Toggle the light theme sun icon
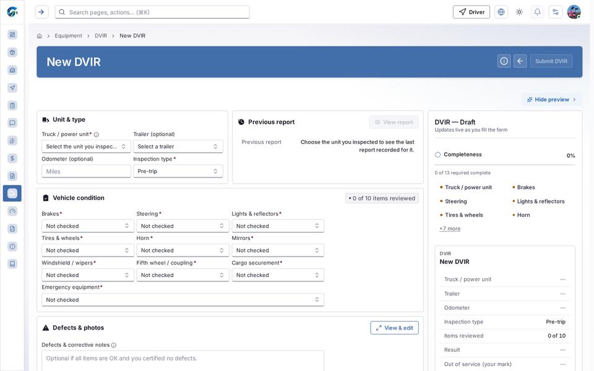The height and width of the screenshot is (371, 594). point(519,12)
